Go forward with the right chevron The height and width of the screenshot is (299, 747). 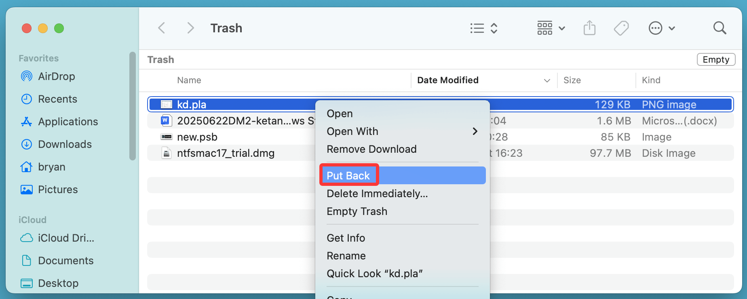pos(190,28)
